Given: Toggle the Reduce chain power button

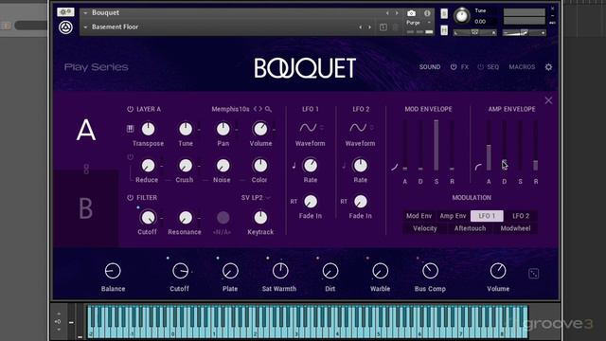Looking at the screenshot, I should pyautogui.click(x=130, y=157).
